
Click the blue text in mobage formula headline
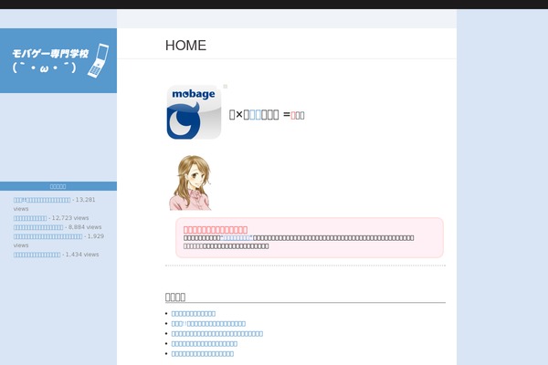point(255,115)
